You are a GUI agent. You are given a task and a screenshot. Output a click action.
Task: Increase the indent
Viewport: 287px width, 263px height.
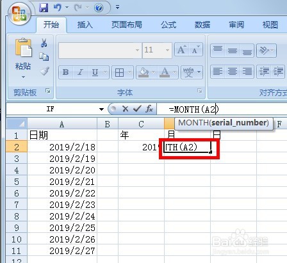click(x=278, y=72)
